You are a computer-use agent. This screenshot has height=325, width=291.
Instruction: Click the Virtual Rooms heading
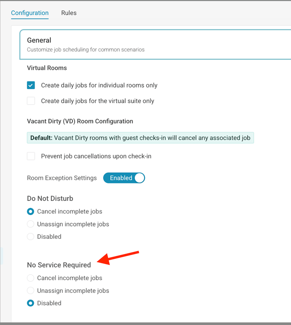(47, 68)
